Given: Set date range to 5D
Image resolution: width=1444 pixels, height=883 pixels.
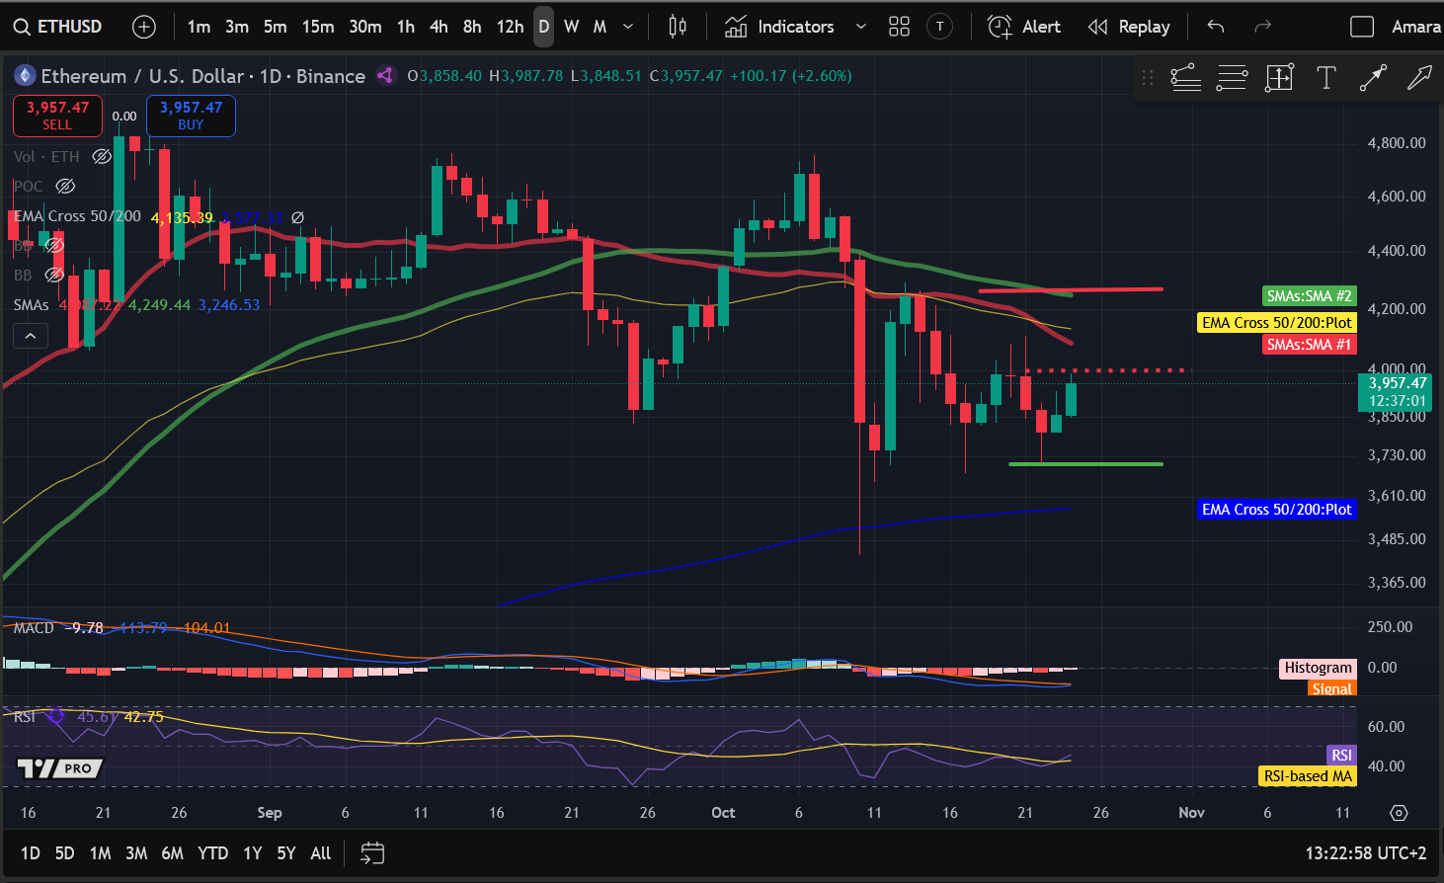Looking at the screenshot, I should point(65,853).
